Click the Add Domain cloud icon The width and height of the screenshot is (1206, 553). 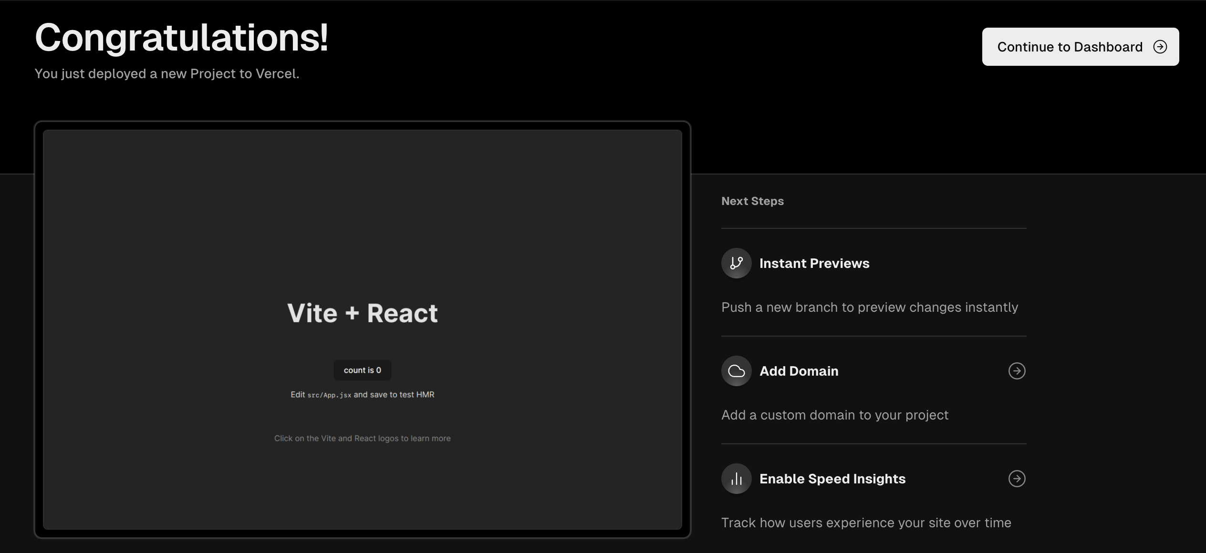[737, 371]
